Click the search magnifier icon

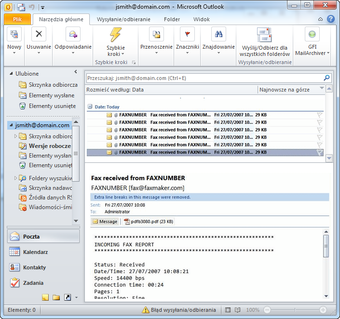point(326,78)
